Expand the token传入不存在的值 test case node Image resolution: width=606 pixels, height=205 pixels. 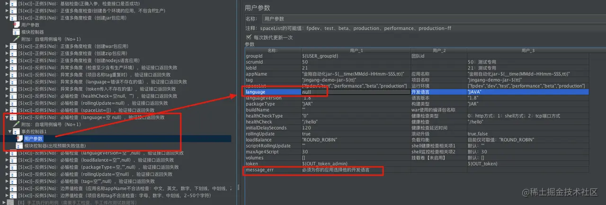pos(7,89)
